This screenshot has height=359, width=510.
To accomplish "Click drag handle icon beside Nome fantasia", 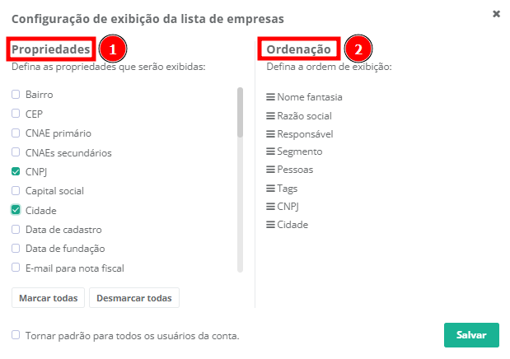I will tap(270, 97).
